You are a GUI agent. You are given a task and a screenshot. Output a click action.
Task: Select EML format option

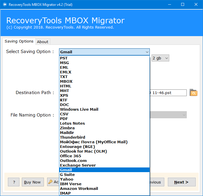[104, 67]
